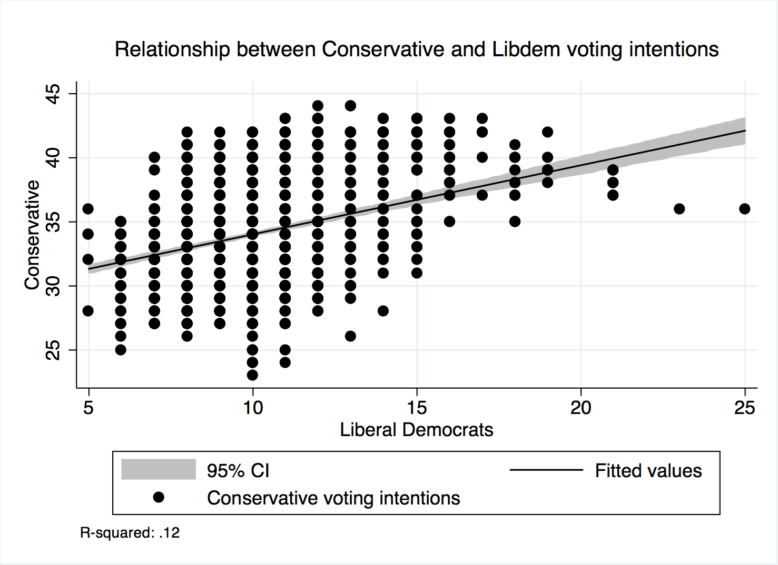Viewport: 778px width, 565px height.
Task: Click the black dot marker in the legend
Action: pos(159,497)
